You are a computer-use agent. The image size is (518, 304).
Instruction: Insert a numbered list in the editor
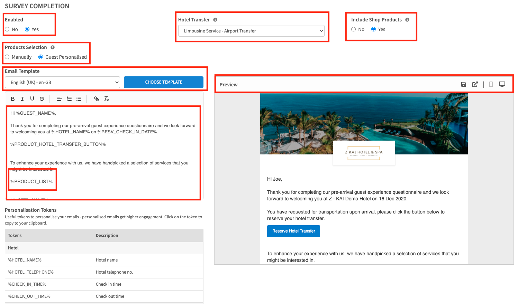(69, 99)
